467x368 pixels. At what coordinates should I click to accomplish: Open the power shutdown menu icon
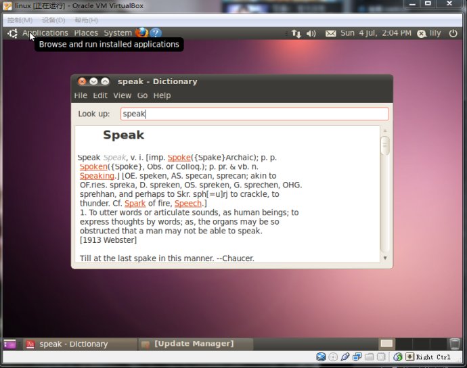[453, 33]
